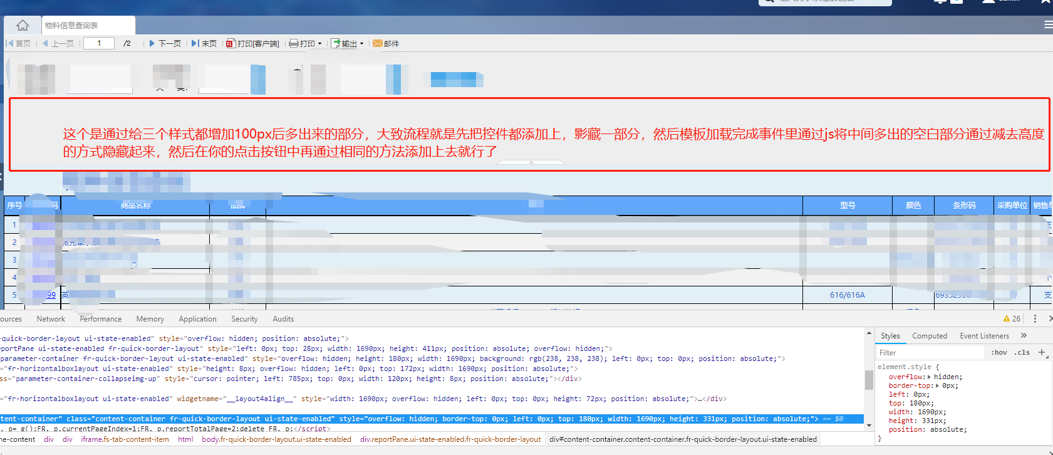View the 26 warnings indicator
The width and height of the screenshot is (1053, 455).
click(x=1012, y=319)
